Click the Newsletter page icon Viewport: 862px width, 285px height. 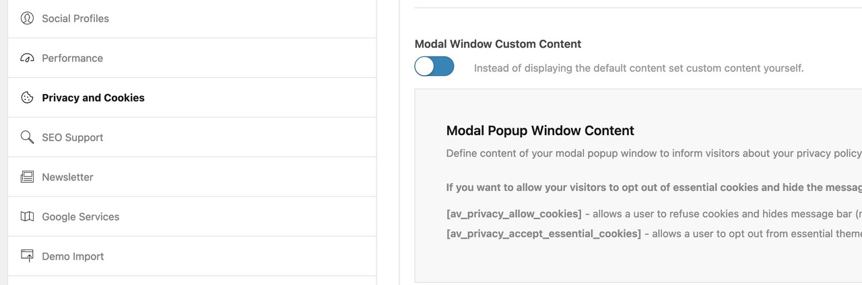point(27,177)
